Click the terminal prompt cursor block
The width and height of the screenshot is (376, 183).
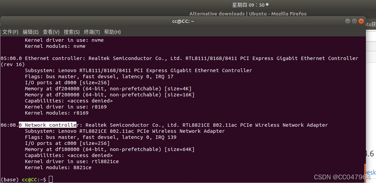point(51,180)
